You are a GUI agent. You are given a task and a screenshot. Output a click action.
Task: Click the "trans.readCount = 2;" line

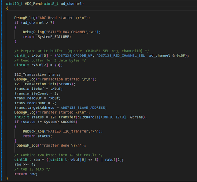pos(35,103)
